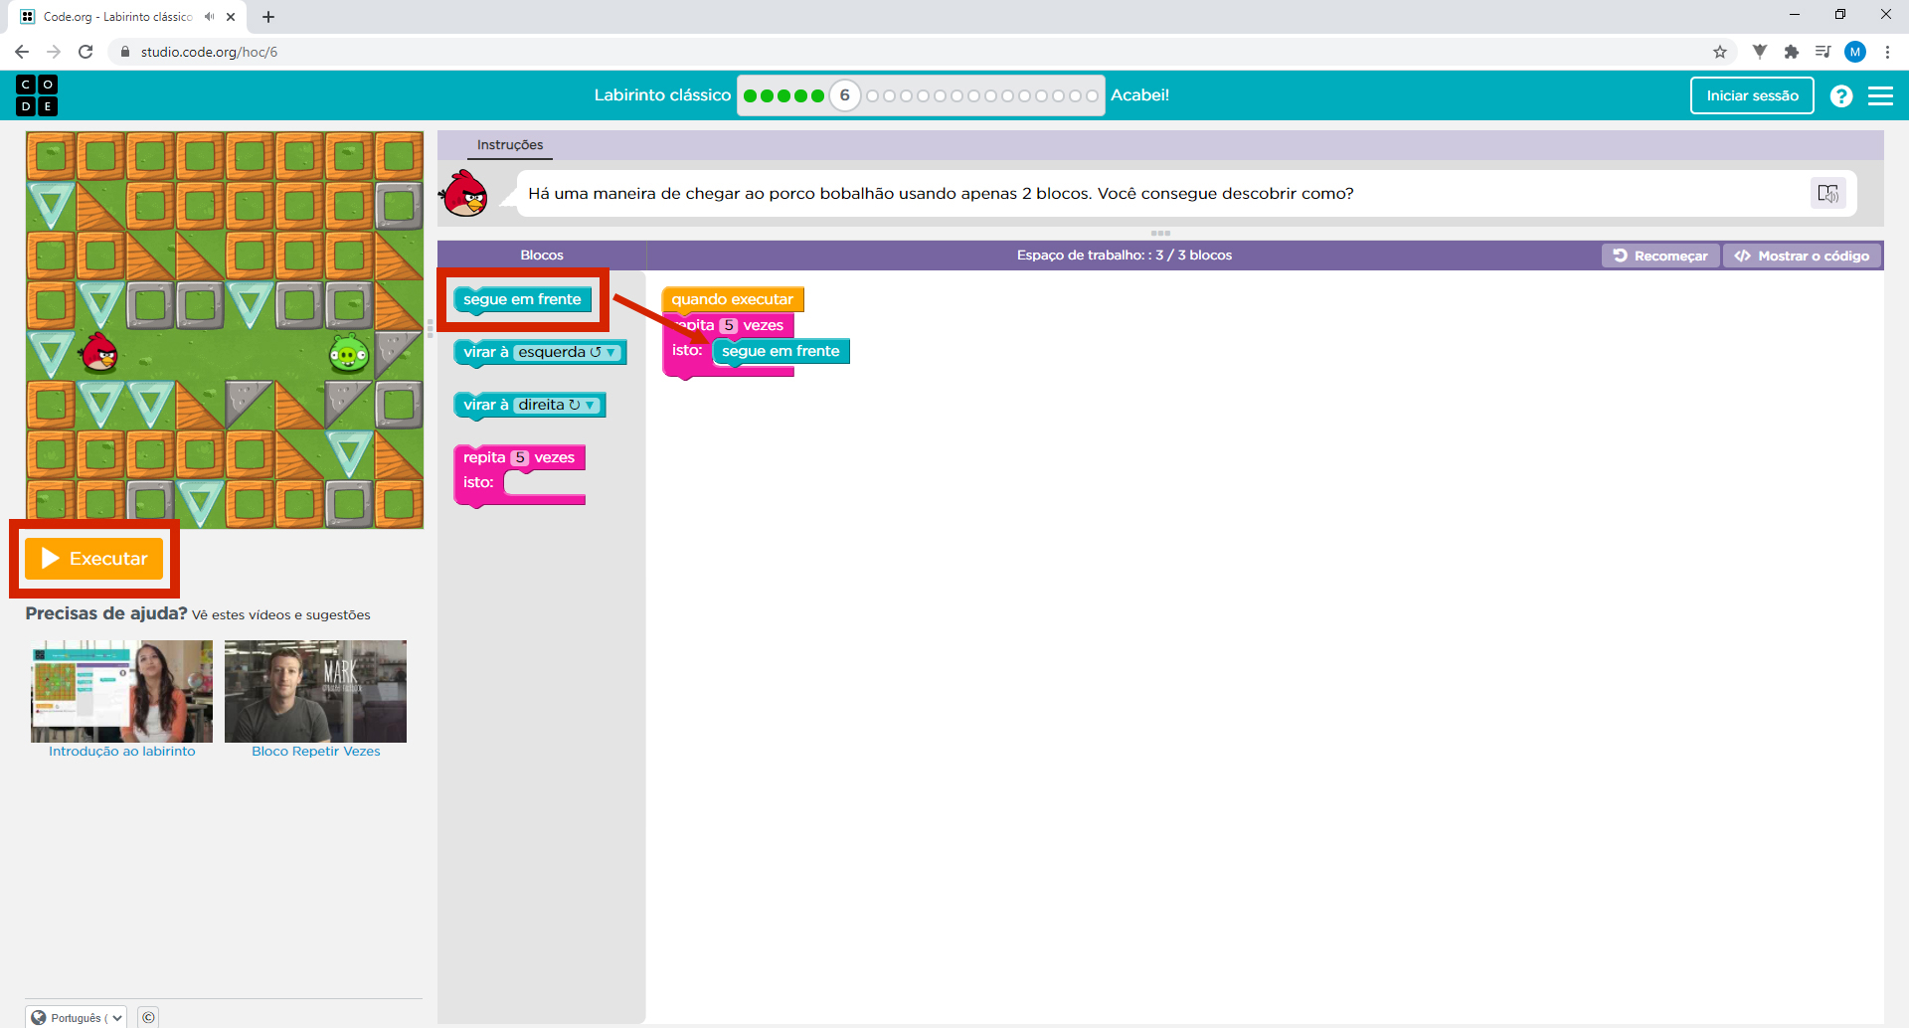Screen dimensions: 1909x1028
Task: Click the green pig in the maze
Action: [x=349, y=354]
